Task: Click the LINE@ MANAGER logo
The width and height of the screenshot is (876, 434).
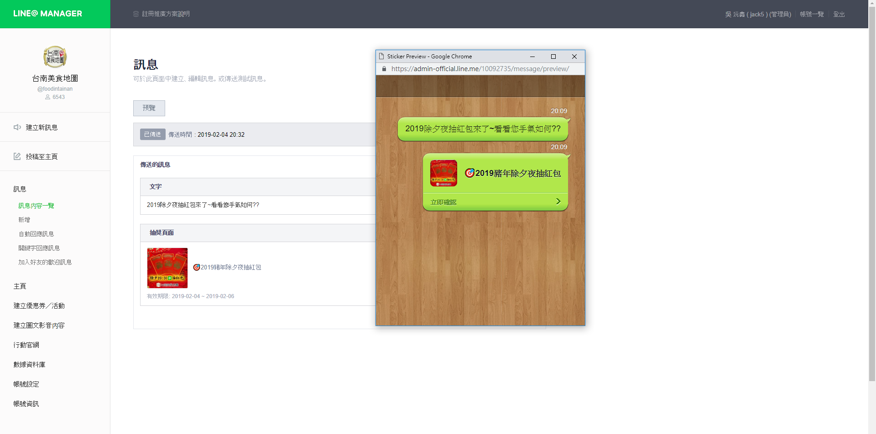Action: point(47,14)
